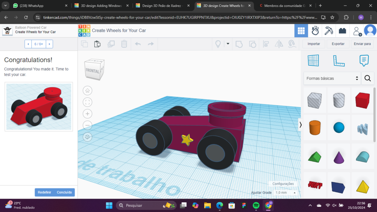The height and width of the screenshot is (212, 377).
Task: Click the Cruise tool icon
Action: point(292,44)
